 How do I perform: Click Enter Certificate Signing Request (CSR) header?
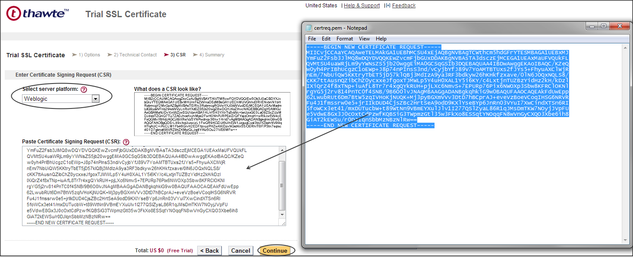coord(63,75)
